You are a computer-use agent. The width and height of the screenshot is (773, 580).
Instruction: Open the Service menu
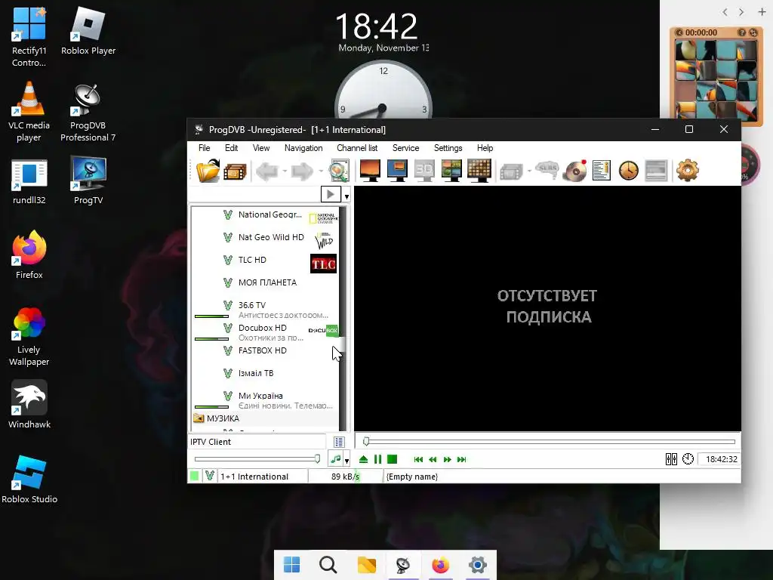point(405,148)
